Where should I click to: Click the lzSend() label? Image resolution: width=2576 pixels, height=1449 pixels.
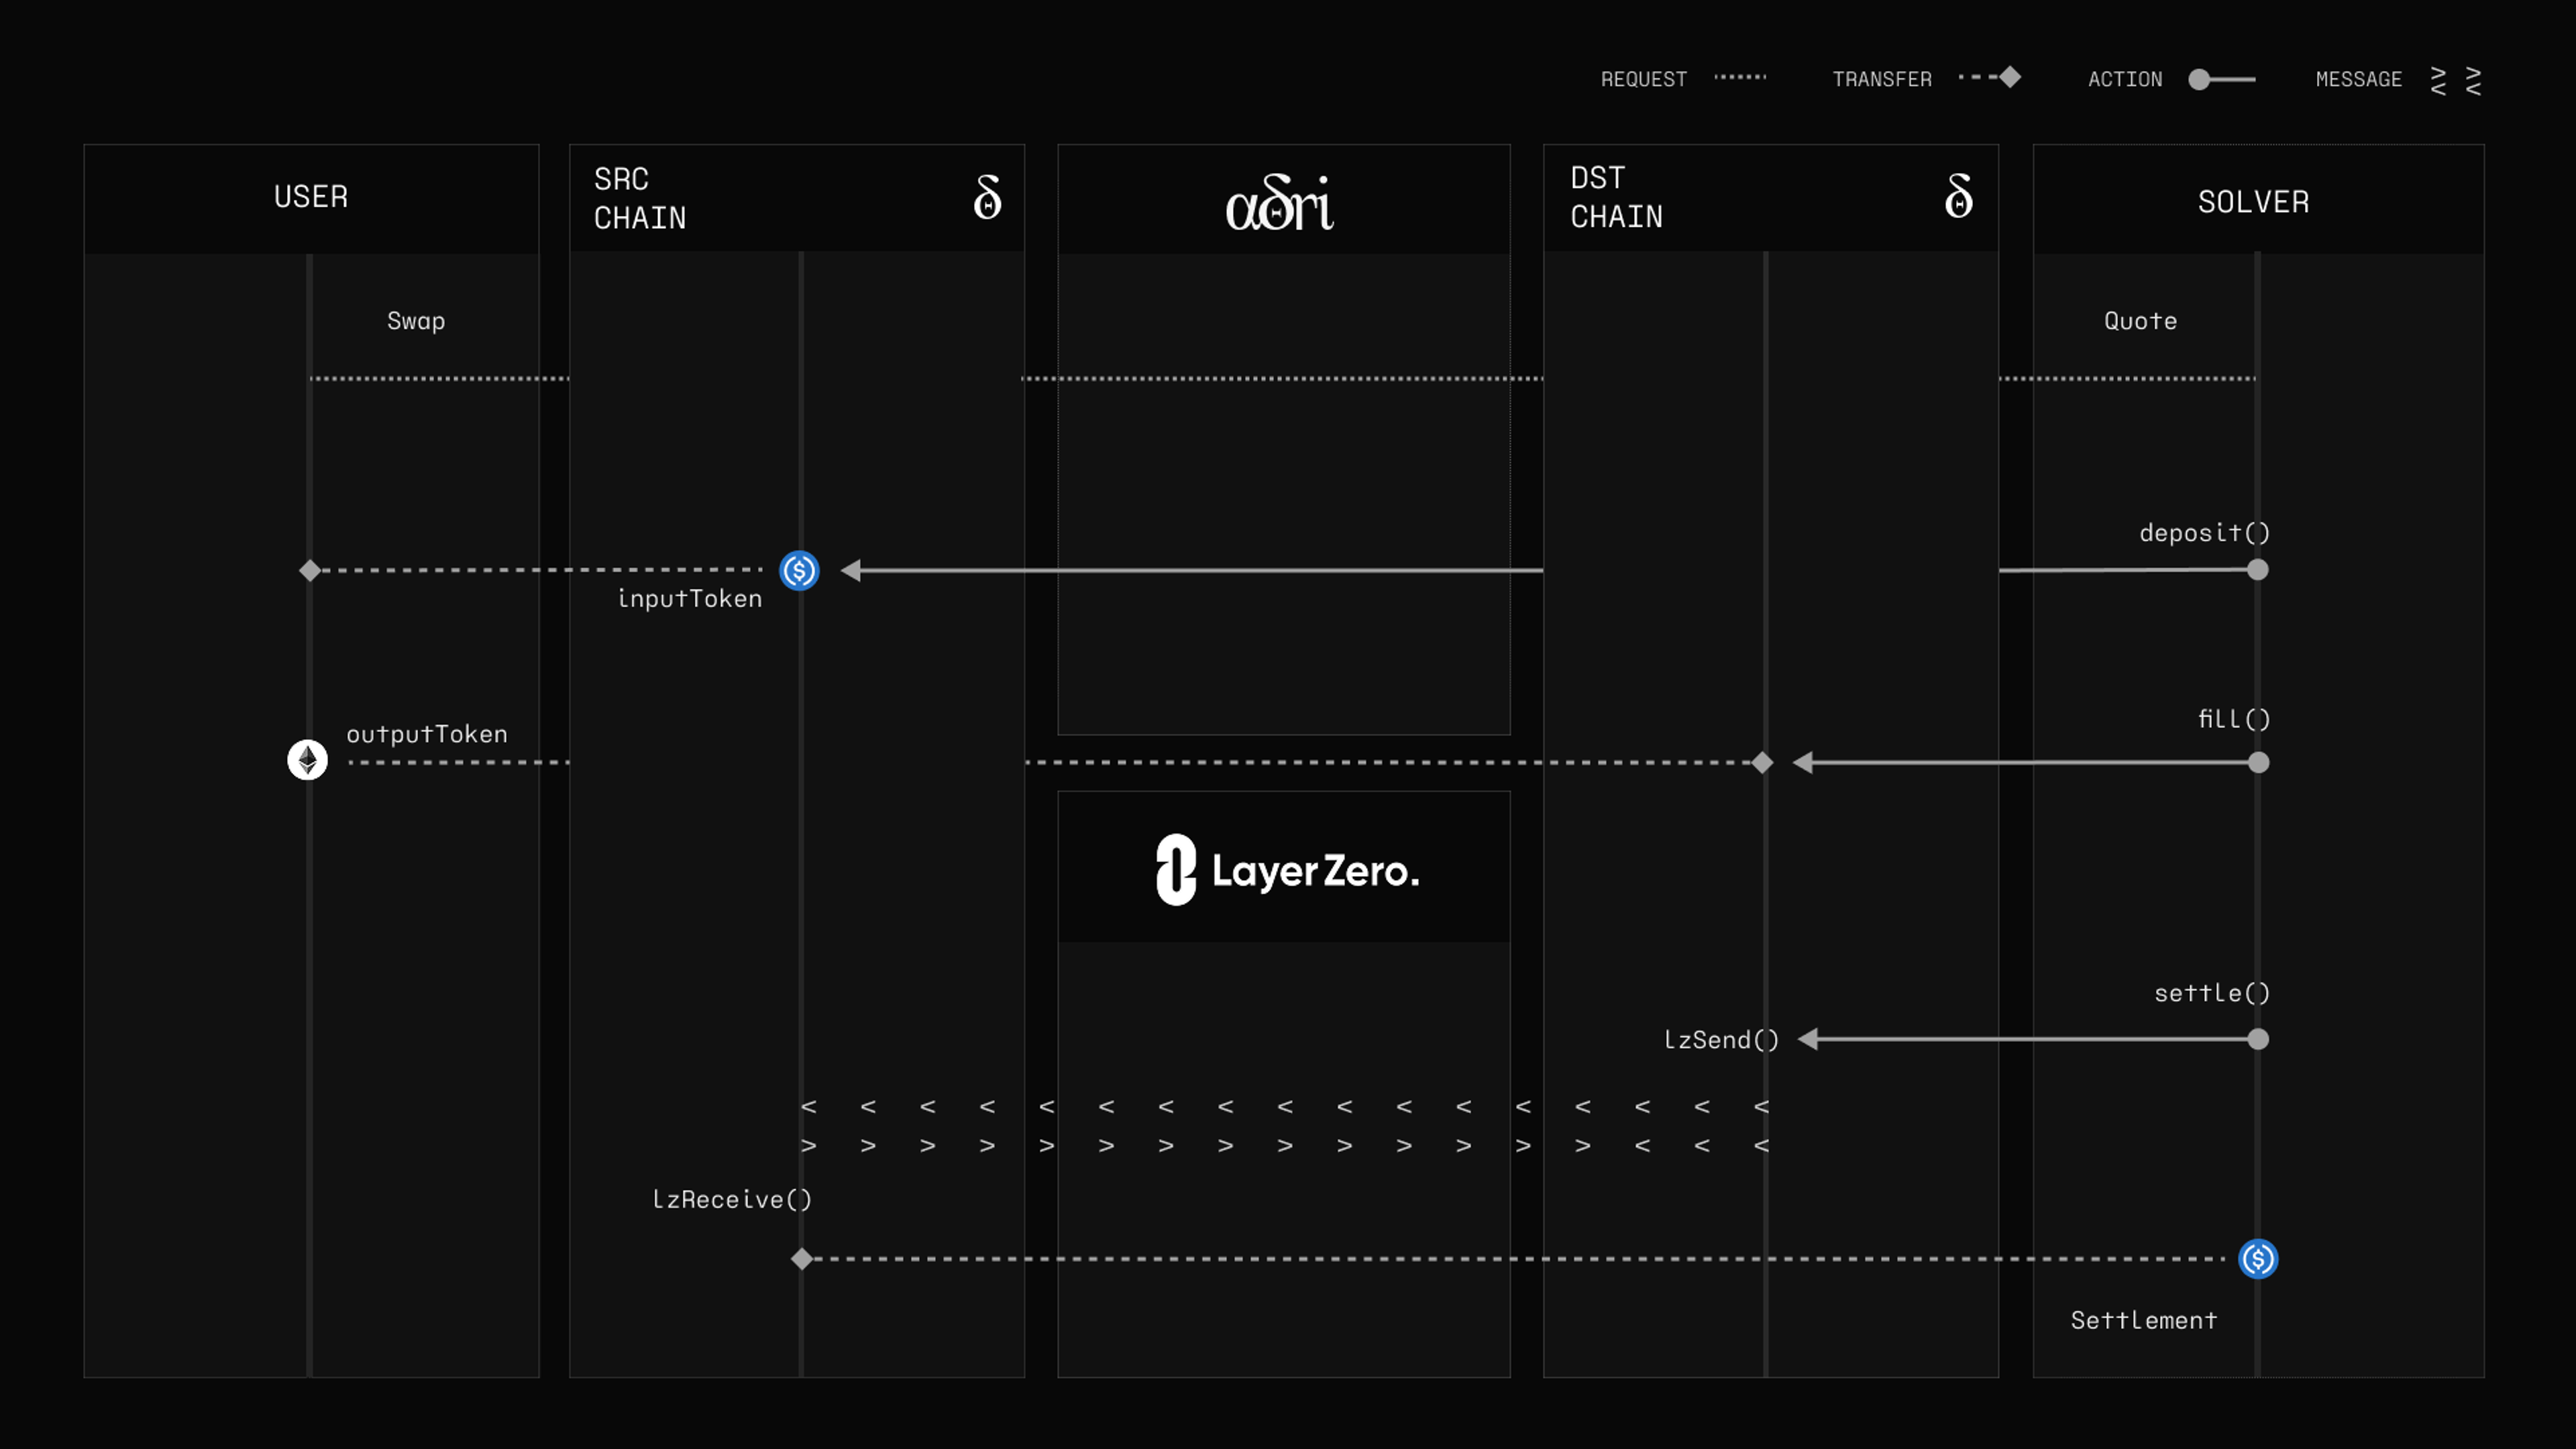pyautogui.click(x=1722, y=1040)
